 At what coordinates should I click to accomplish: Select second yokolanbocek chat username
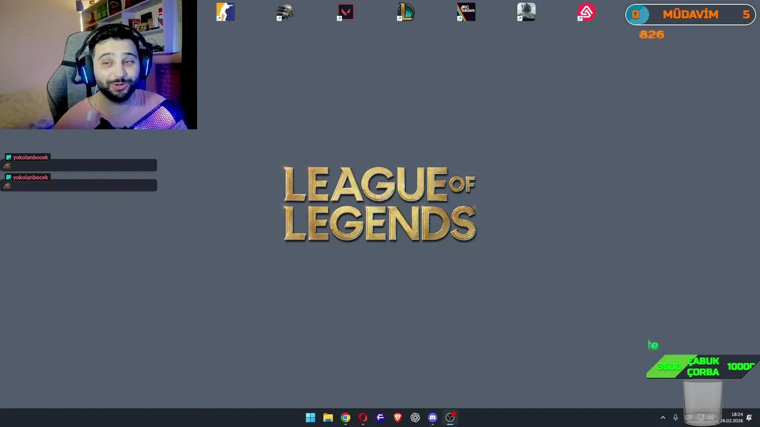click(x=30, y=177)
